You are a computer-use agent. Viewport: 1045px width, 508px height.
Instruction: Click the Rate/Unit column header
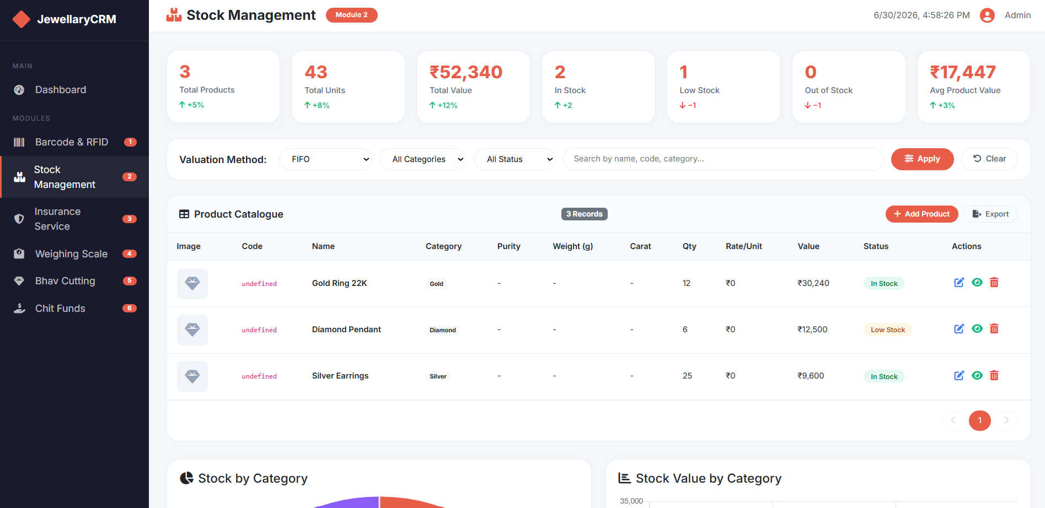(744, 246)
